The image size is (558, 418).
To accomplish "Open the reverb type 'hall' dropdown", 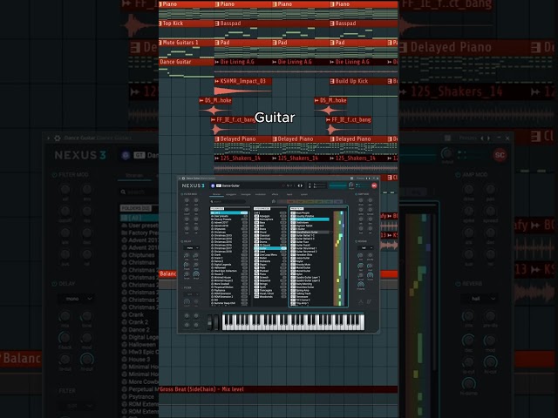I will coord(365,248).
